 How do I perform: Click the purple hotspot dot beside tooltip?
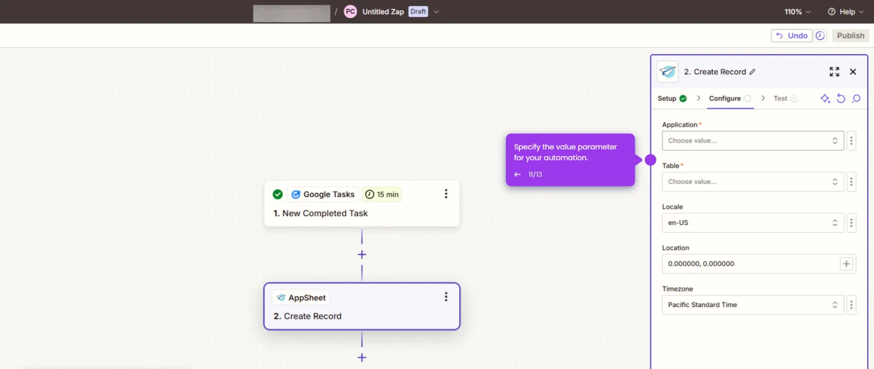[x=650, y=160]
